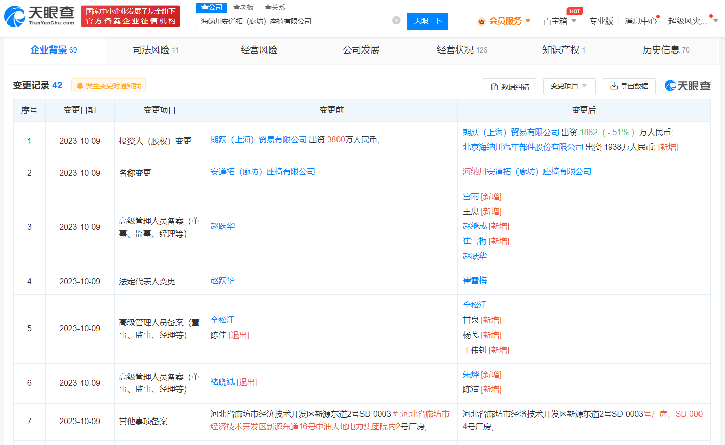This screenshot has height=445, width=725.
Task: Select the 企业背景 tab
Action: point(54,50)
